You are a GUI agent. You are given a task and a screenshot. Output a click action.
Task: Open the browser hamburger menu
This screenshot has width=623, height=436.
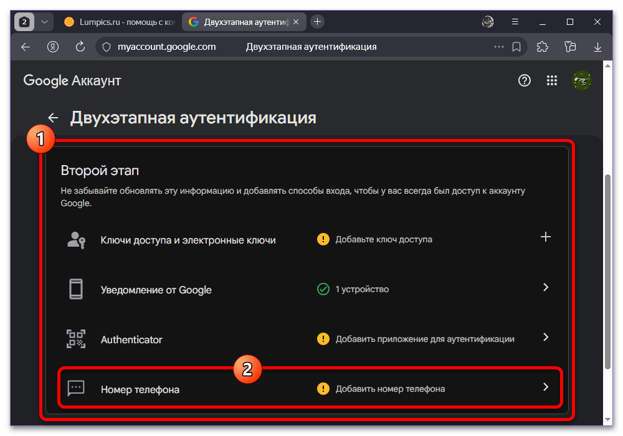(515, 22)
